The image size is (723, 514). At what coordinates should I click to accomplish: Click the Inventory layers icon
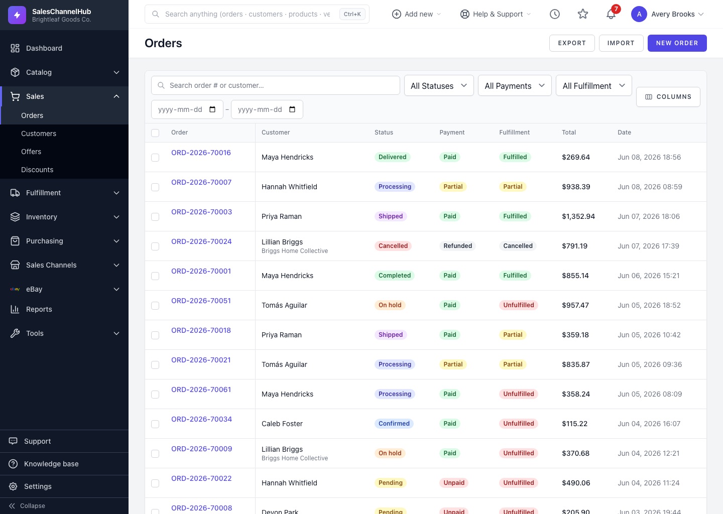click(x=15, y=217)
